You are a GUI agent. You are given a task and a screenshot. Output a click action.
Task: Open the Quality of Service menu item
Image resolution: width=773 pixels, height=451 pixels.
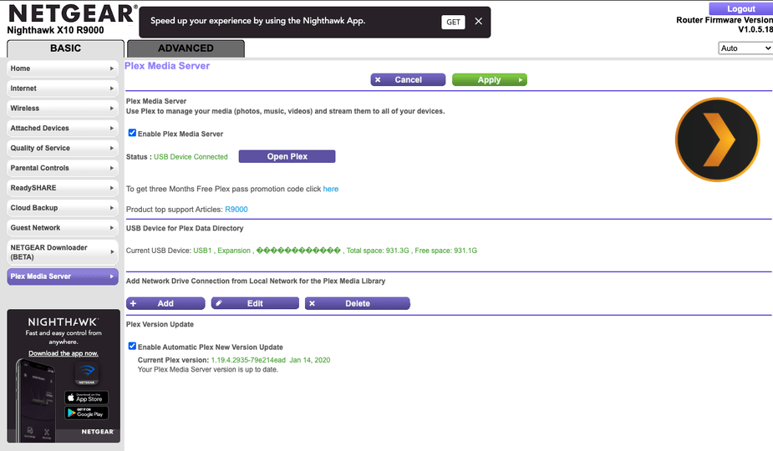tap(63, 148)
